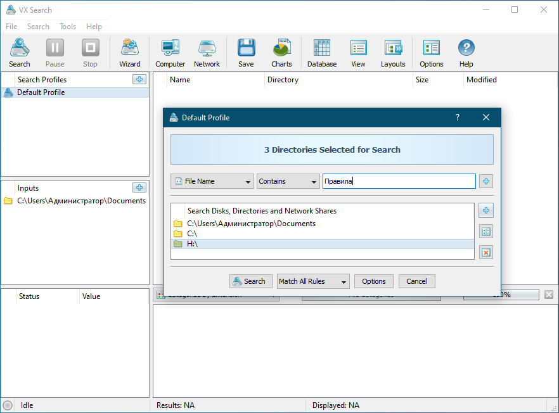This screenshot has height=413, width=559.
Task: Add a search directory in dialog
Action: pyautogui.click(x=486, y=210)
